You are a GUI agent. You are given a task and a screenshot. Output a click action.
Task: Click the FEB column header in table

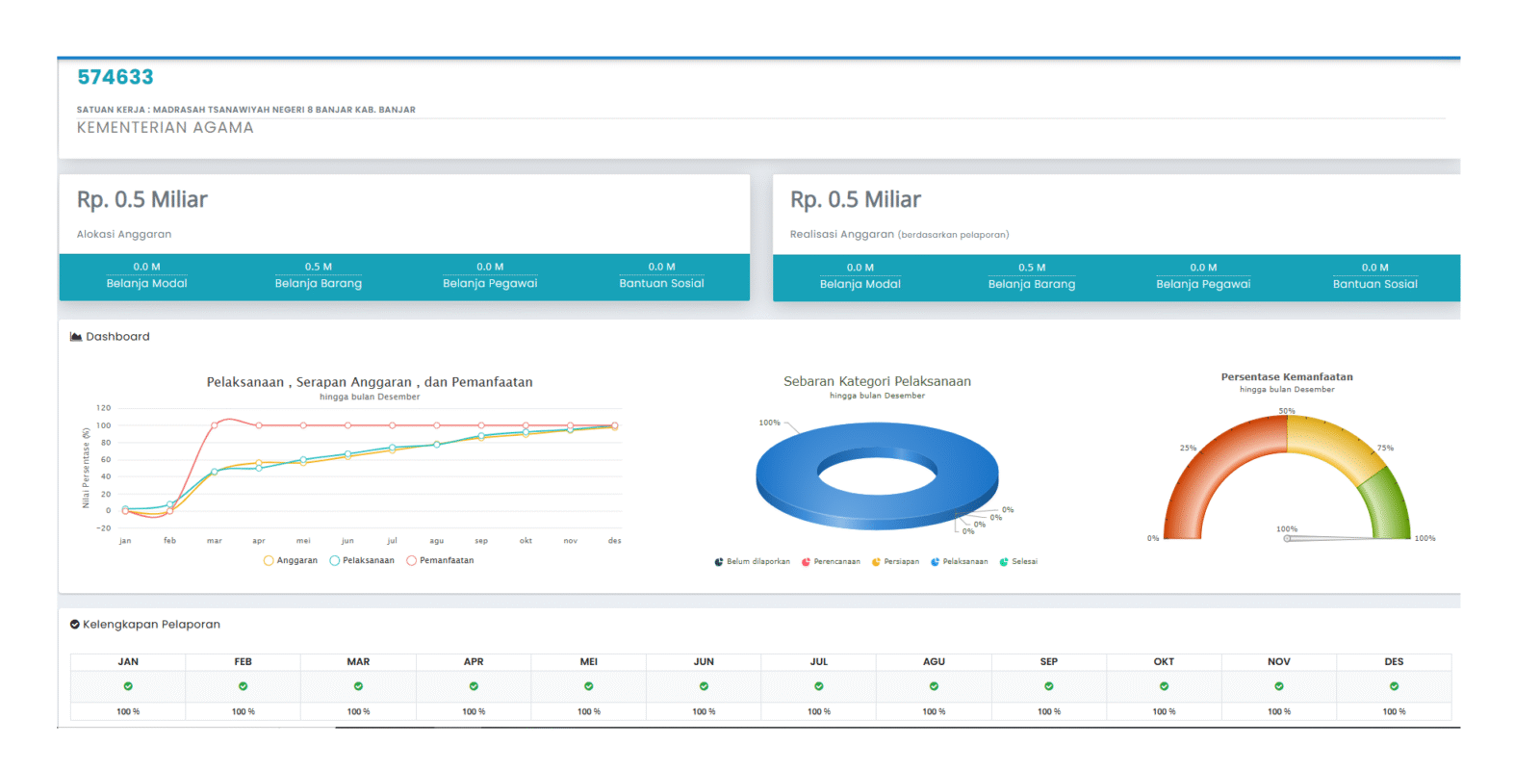243,662
